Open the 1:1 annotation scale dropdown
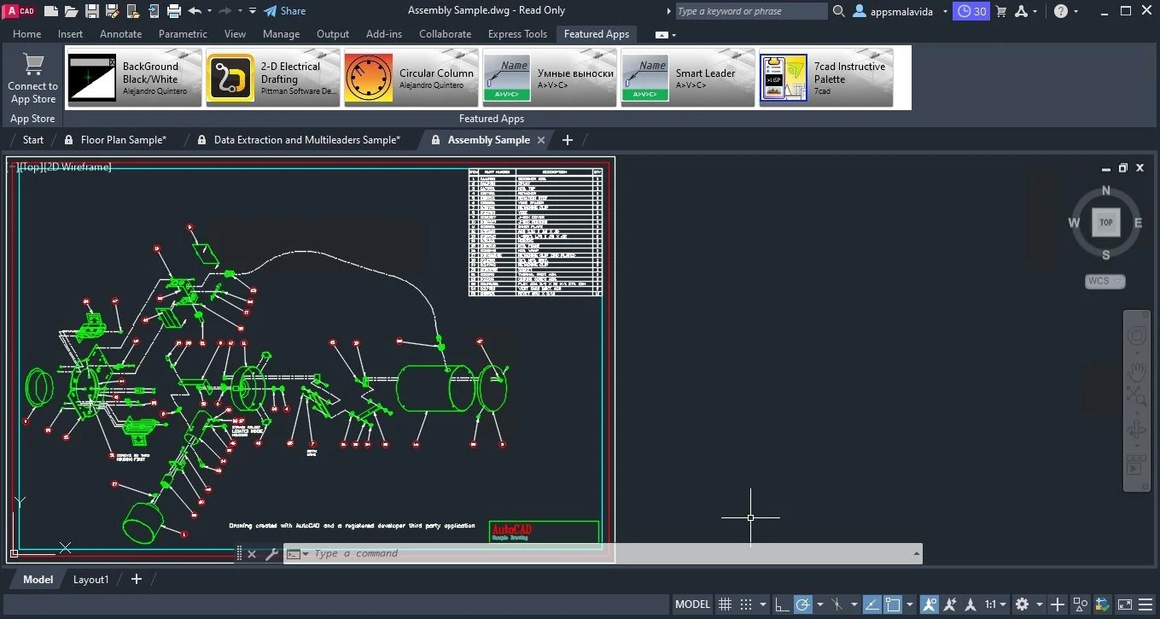The width and height of the screenshot is (1160, 619). click(996, 604)
